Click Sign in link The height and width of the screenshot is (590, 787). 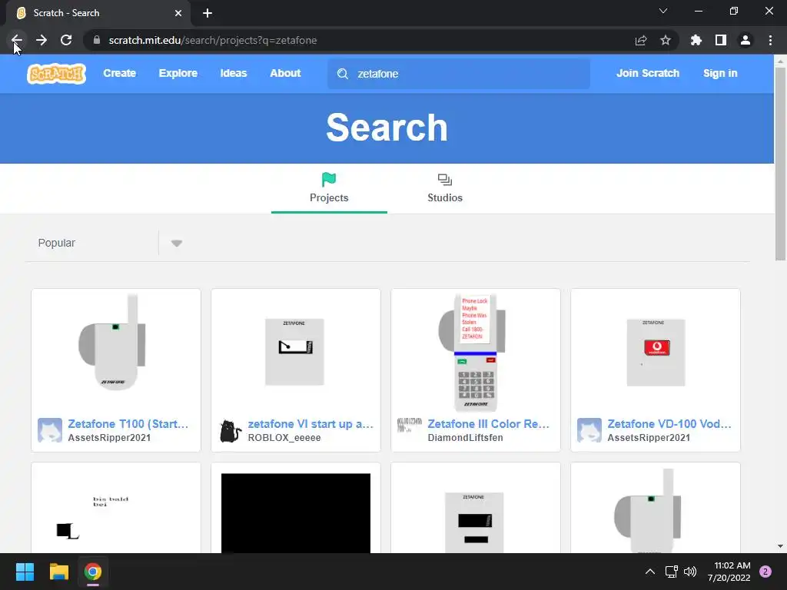(720, 73)
